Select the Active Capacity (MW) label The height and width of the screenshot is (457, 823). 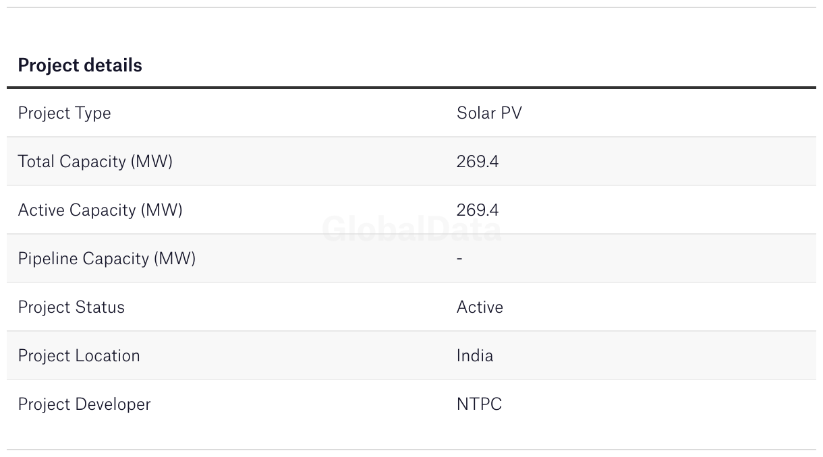coord(100,210)
